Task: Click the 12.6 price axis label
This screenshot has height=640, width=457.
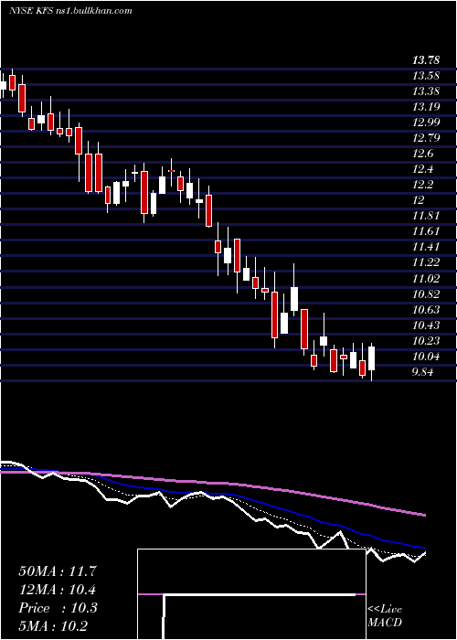Action: click(x=422, y=154)
